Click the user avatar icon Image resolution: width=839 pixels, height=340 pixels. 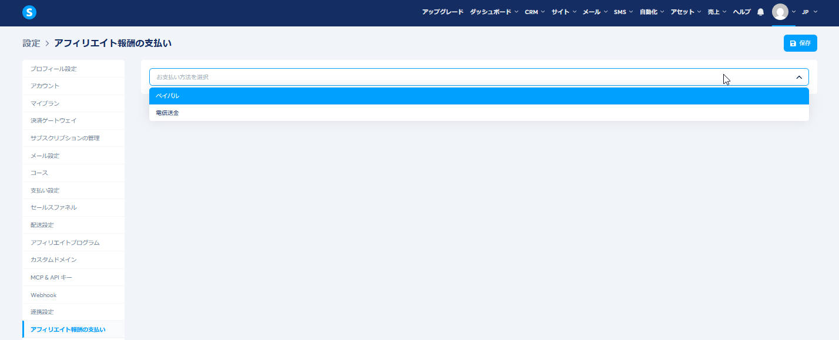click(780, 12)
